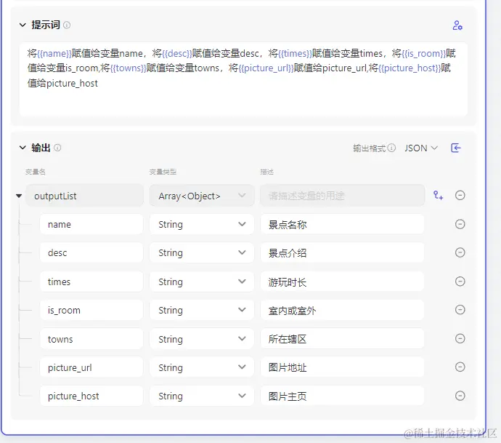Click the {{desc}} variable in prompt
The height and width of the screenshot is (443, 501).
(x=177, y=53)
